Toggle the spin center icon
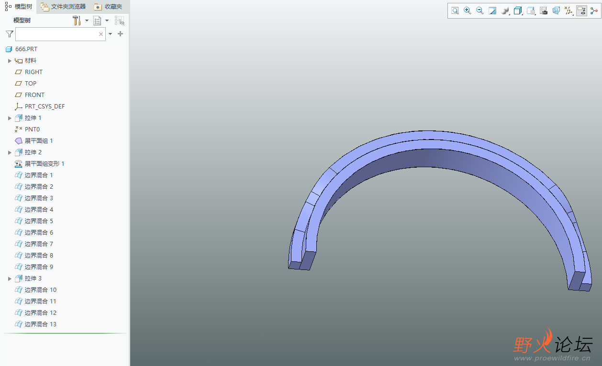The width and height of the screenshot is (602, 366). [594, 11]
